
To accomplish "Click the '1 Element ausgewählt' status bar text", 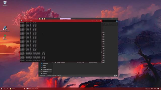I will [54, 75].
